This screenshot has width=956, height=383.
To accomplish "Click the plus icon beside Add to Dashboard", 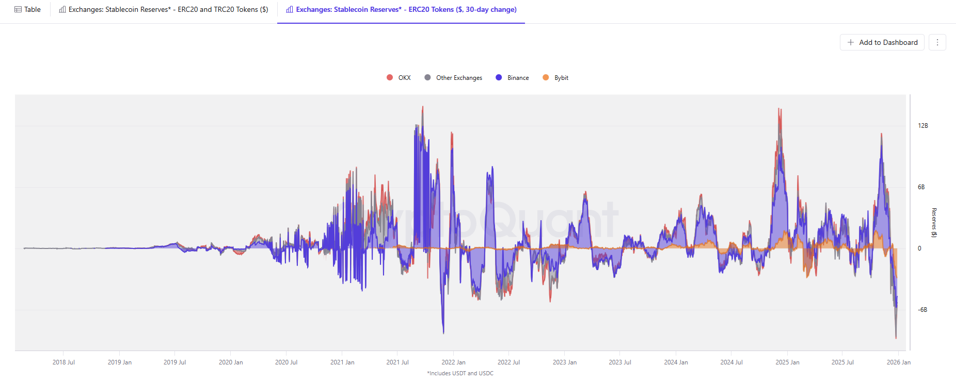I will (851, 42).
